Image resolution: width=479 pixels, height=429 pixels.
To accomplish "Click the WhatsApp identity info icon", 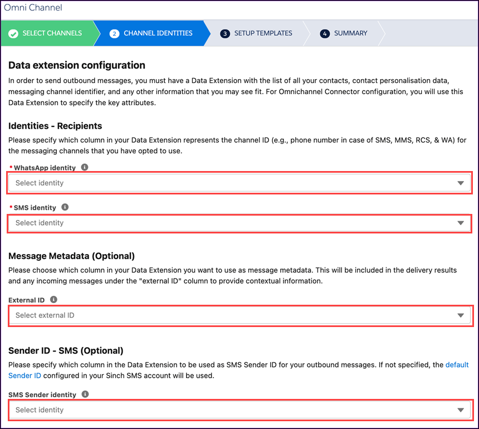I will (x=84, y=167).
